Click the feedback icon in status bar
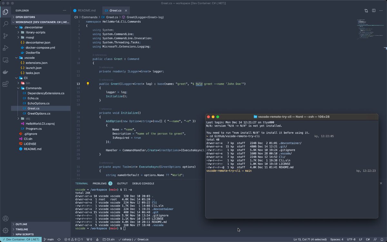Screen dimensions: 387x242 pyautogui.click(x=375, y=239)
